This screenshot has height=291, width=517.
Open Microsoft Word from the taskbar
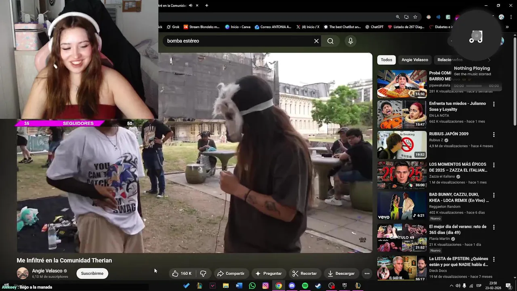[x=239, y=286]
